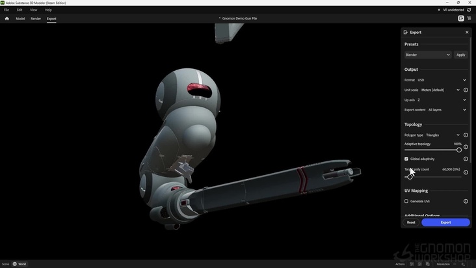Show info for Adaptive topology
This screenshot has height=268, width=476.
pyautogui.click(x=466, y=147)
